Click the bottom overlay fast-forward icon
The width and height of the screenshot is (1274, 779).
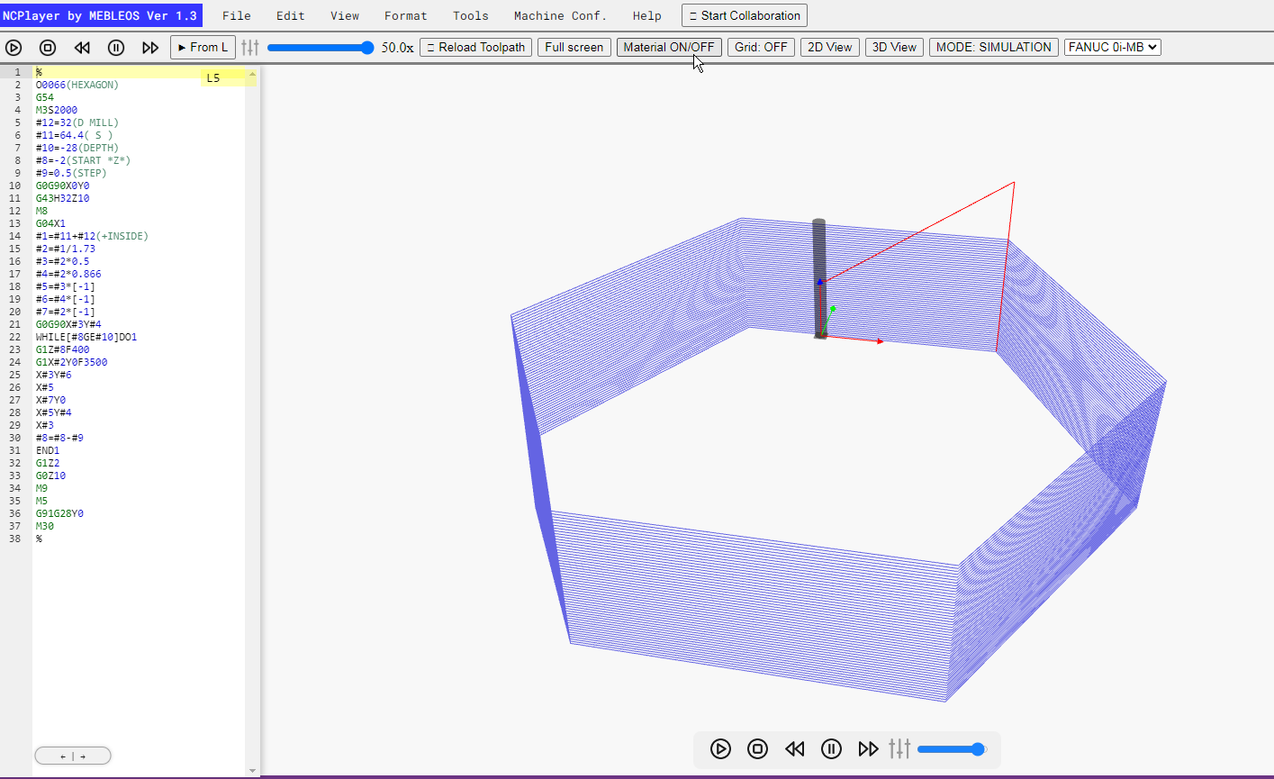pos(868,748)
